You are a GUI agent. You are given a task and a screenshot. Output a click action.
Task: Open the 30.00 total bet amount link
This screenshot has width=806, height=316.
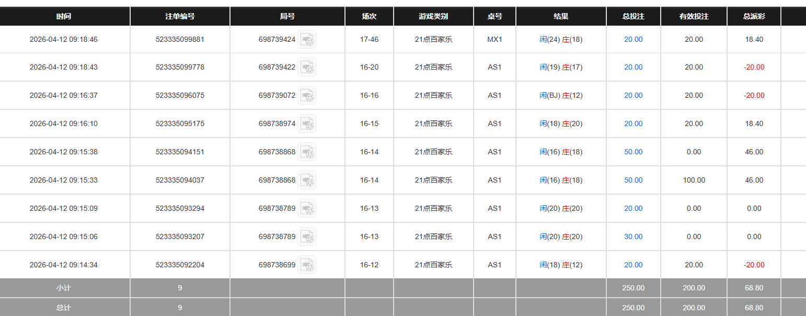[x=633, y=236]
